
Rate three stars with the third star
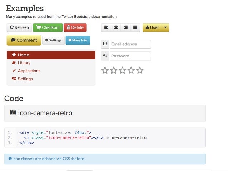coord(123,70)
